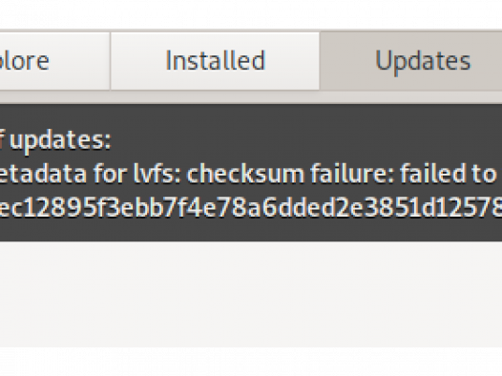Open the Updates tab
Screen dimensions: 502x376
pos(411,61)
